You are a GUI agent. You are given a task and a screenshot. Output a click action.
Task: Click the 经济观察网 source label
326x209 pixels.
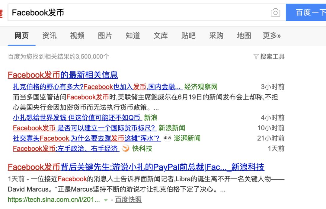point(201,87)
